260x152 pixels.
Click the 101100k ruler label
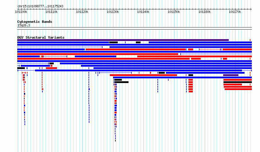(x=21, y=12)
